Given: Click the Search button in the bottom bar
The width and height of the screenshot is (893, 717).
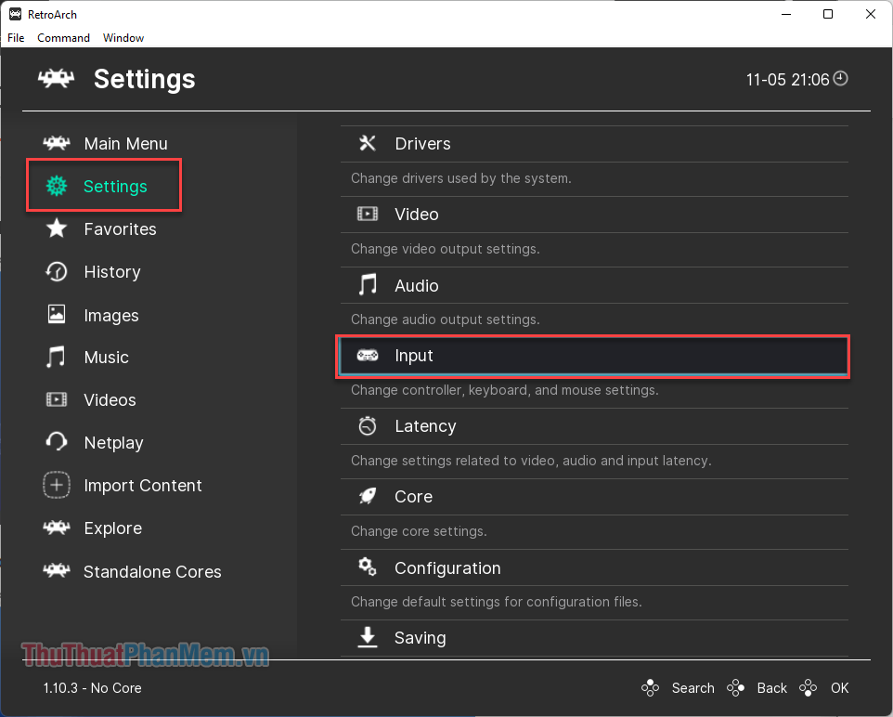Looking at the screenshot, I should coord(692,687).
